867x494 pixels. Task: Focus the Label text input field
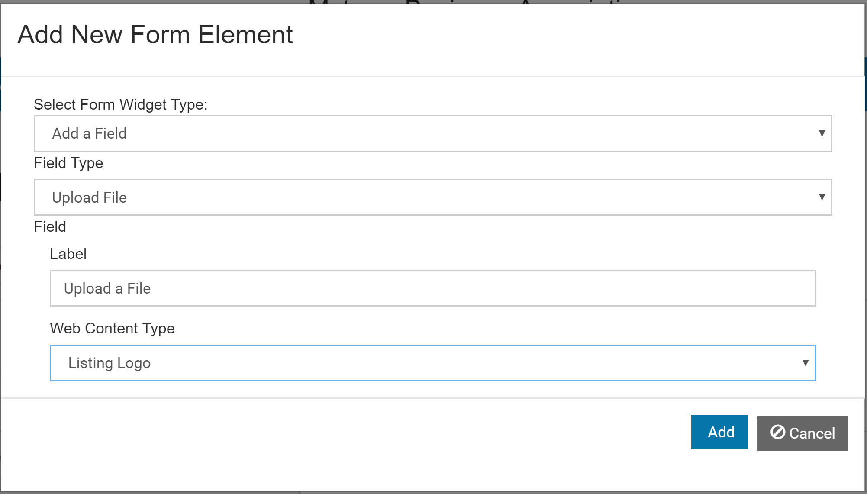(x=433, y=288)
